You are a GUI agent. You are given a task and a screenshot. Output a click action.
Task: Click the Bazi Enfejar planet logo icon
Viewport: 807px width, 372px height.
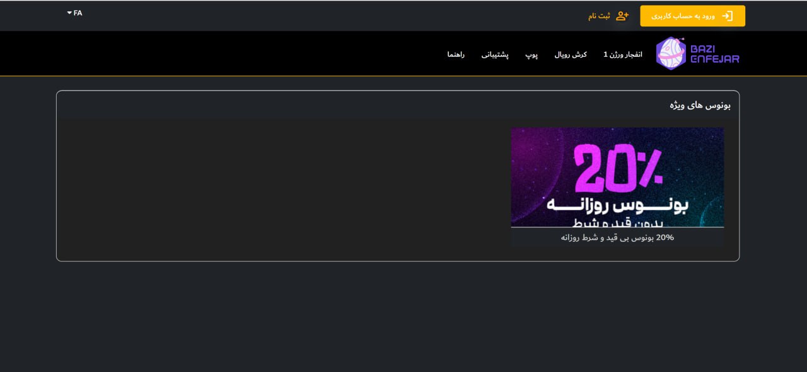pyautogui.click(x=670, y=54)
